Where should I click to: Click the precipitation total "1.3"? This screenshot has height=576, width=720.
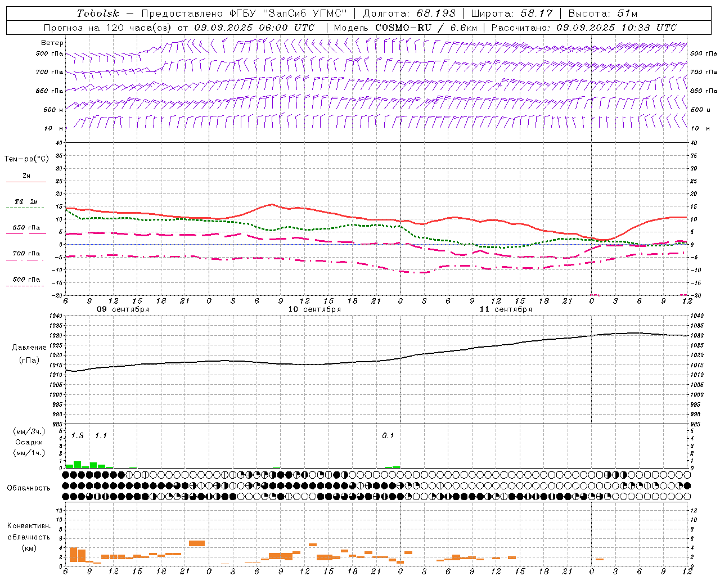click(x=78, y=435)
